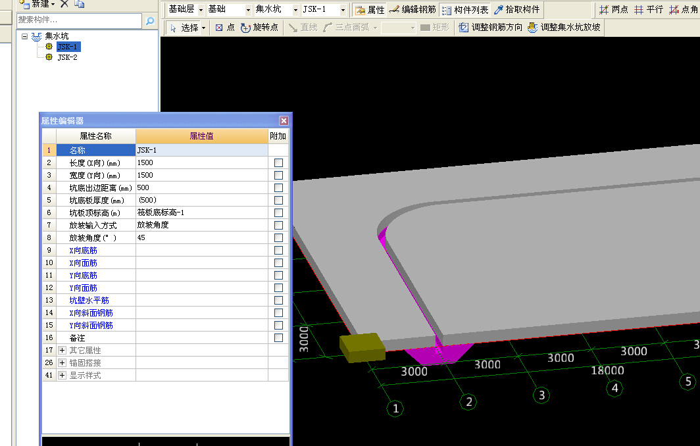Image resolution: width=700 pixels, height=446 pixels.
Task: Open the empty combo box before 矩形
Action: pos(398,28)
